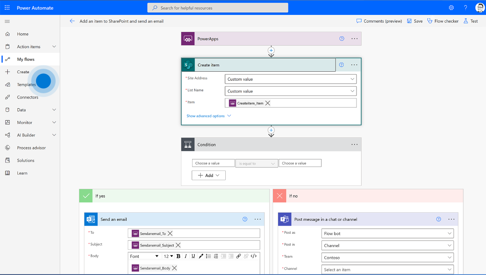Open the Condition ellipsis menu
Image resolution: width=486 pixels, height=275 pixels.
354,145
